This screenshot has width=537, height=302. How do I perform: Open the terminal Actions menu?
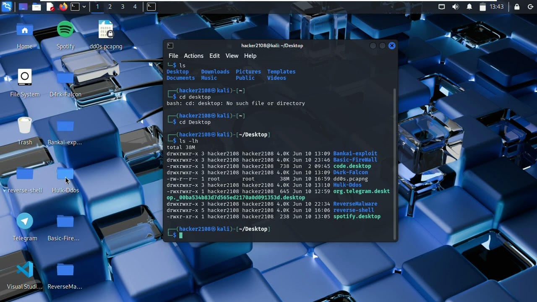tap(193, 56)
